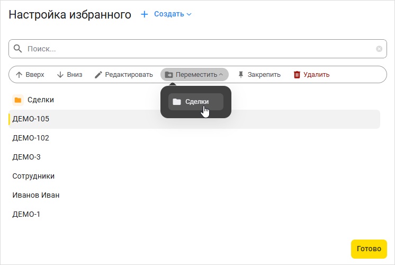Image resolution: width=395 pixels, height=265 pixels.
Task: Click the yellow Готово button
Action: click(x=369, y=249)
